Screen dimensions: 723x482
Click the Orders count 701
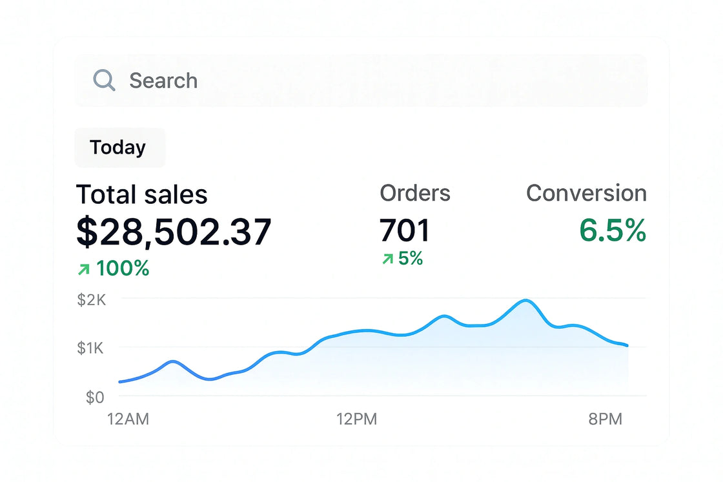coord(405,230)
